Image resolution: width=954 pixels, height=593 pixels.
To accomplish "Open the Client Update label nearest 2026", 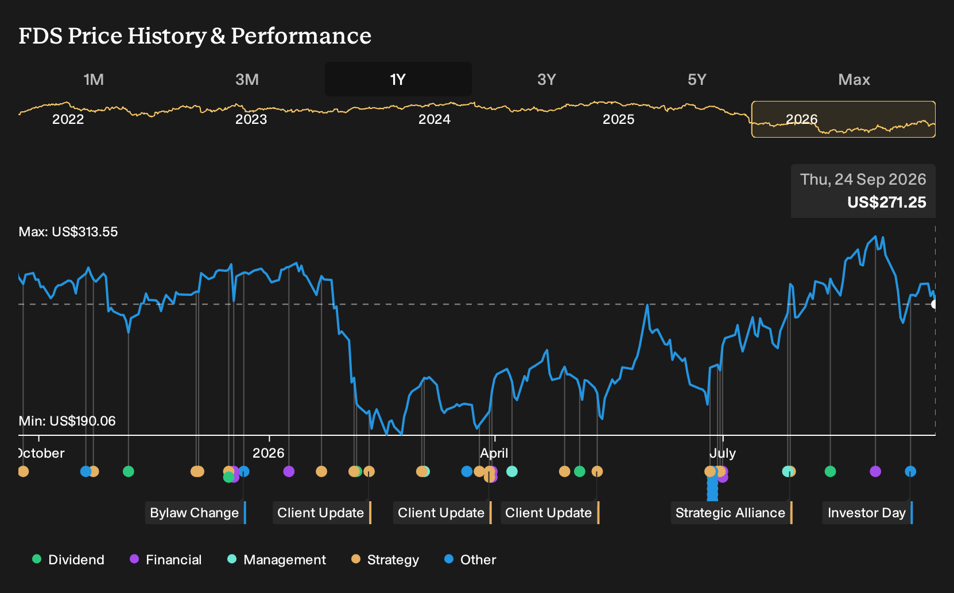I will point(322,513).
